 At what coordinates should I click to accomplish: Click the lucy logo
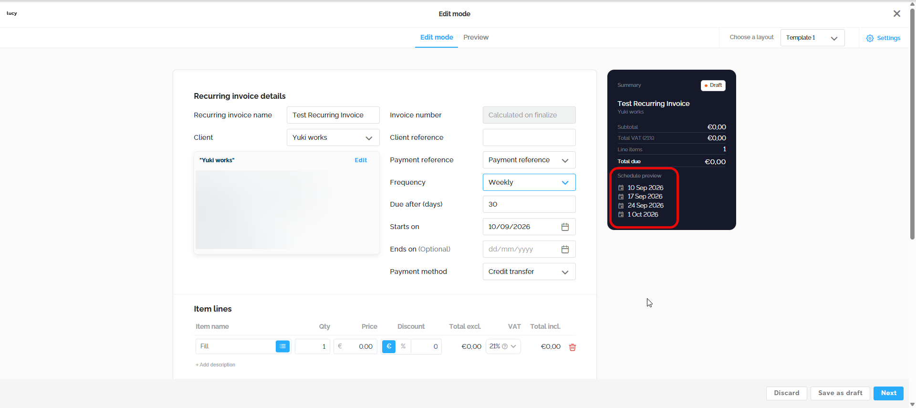tap(12, 13)
